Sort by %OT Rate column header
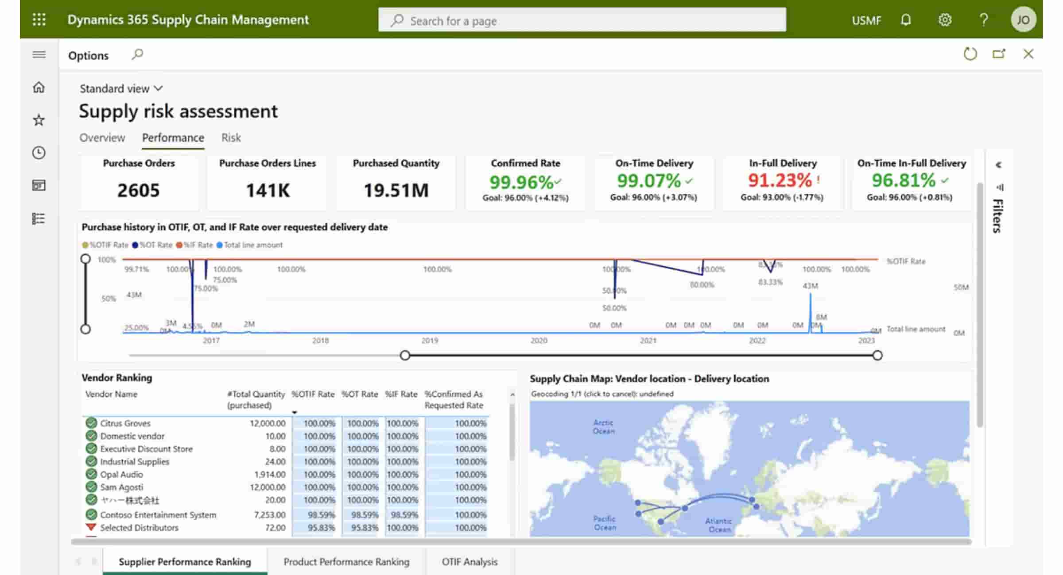This screenshot has width=1063, height=575. (359, 394)
